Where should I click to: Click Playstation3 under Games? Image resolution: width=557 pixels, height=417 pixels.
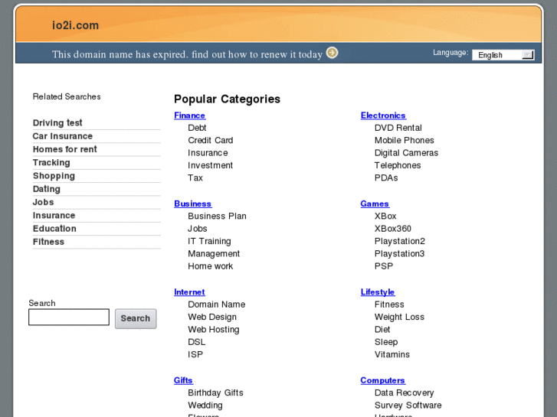pyautogui.click(x=400, y=254)
